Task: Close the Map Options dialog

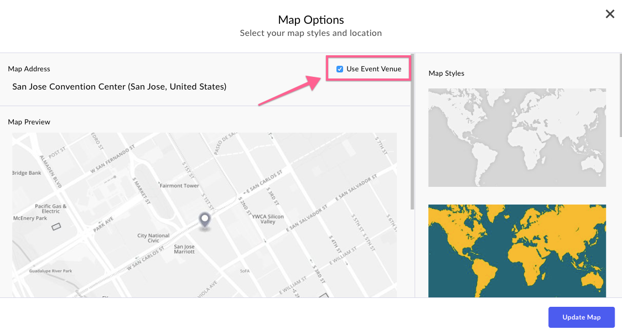Action: (x=610, y=14)
